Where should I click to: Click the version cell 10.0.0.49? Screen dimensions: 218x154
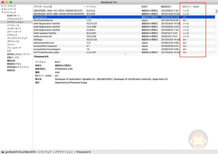coord(91,36)
